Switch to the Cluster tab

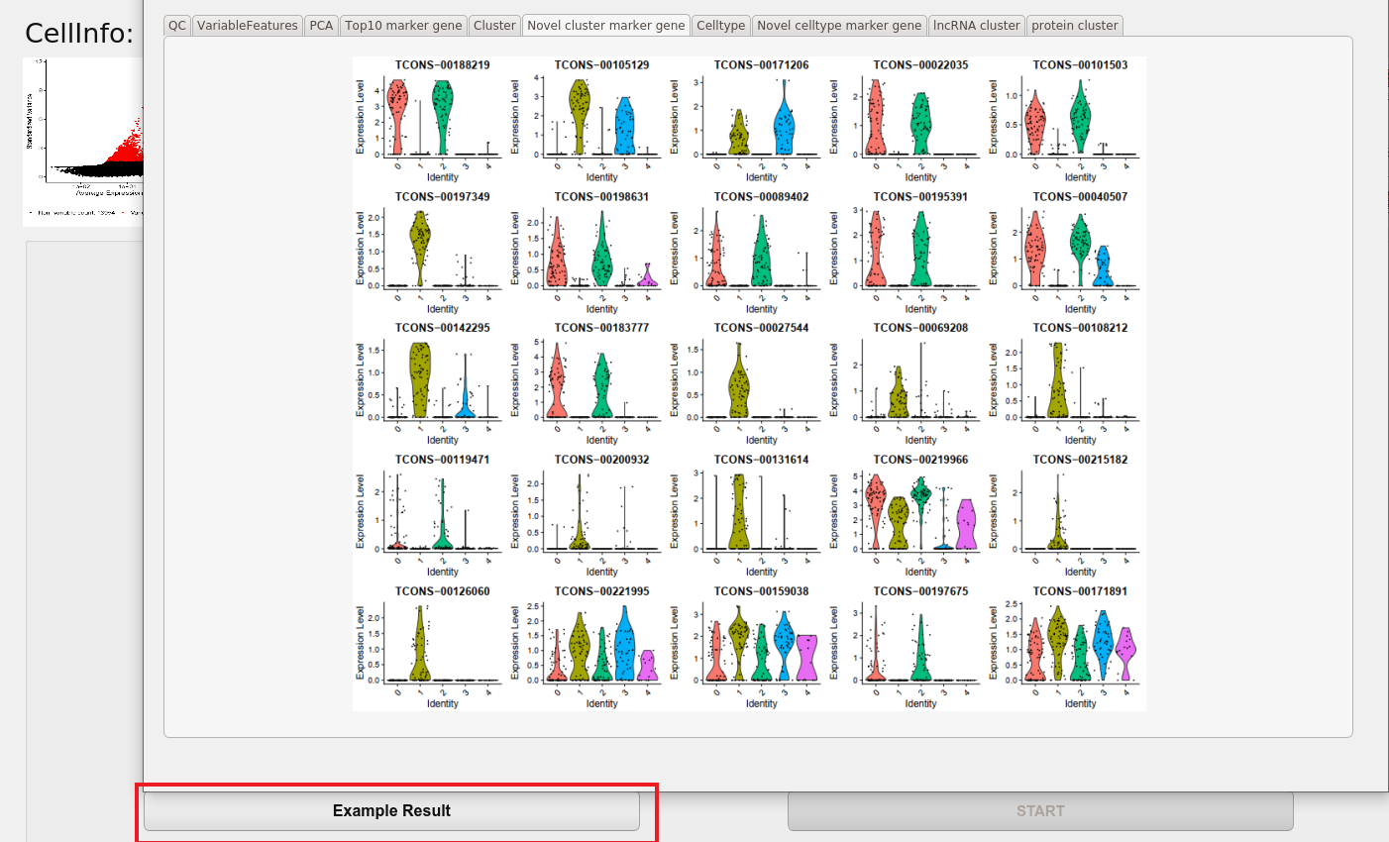point(494,26)
